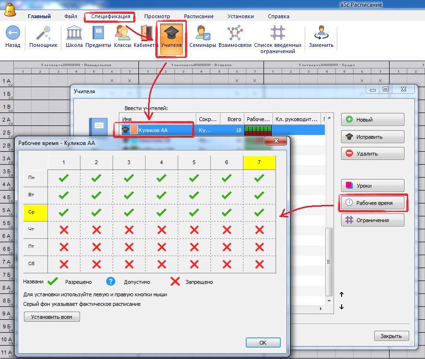Switch to the Просмотр tab
Screen dimensions: 425x359
coord(157,16)
